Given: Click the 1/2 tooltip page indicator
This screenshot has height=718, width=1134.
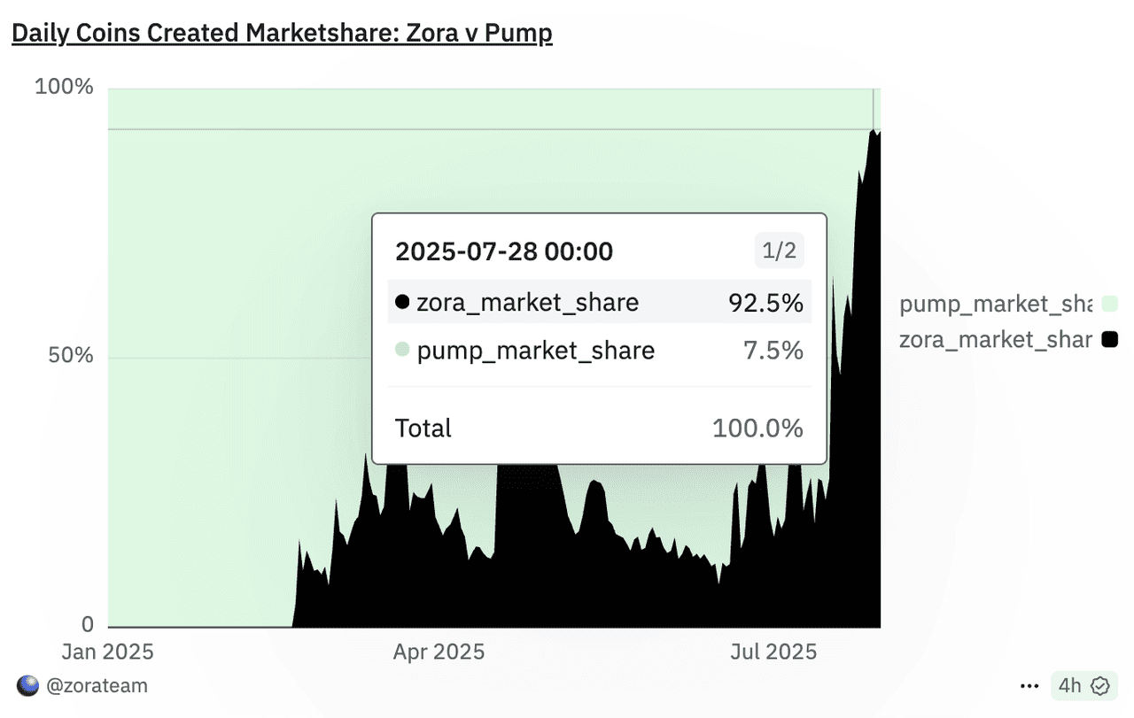Looking at the screenshot, I should pyautogui.click(x=780, y=251).
